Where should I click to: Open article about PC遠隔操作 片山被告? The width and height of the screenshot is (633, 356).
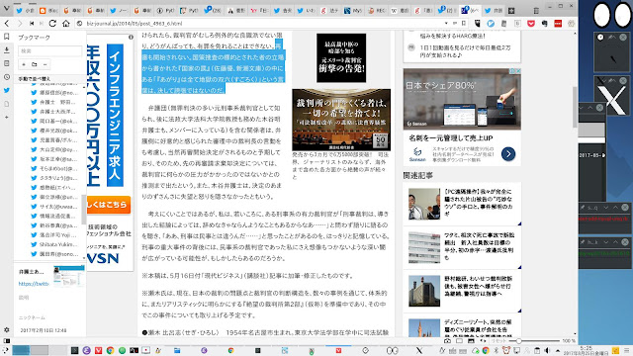pos(462,204)
